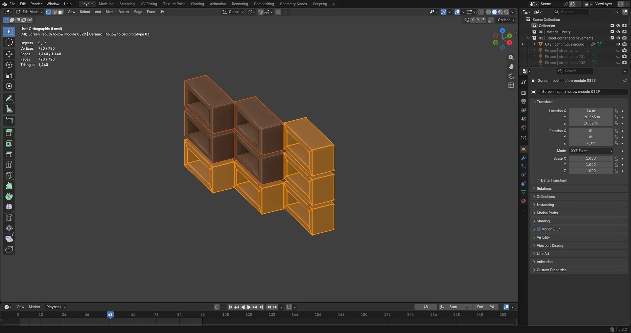Uncheck the Collection exclude checkbox
The height and width of the screenshot is (333, 631).
[x=612, y=26]
